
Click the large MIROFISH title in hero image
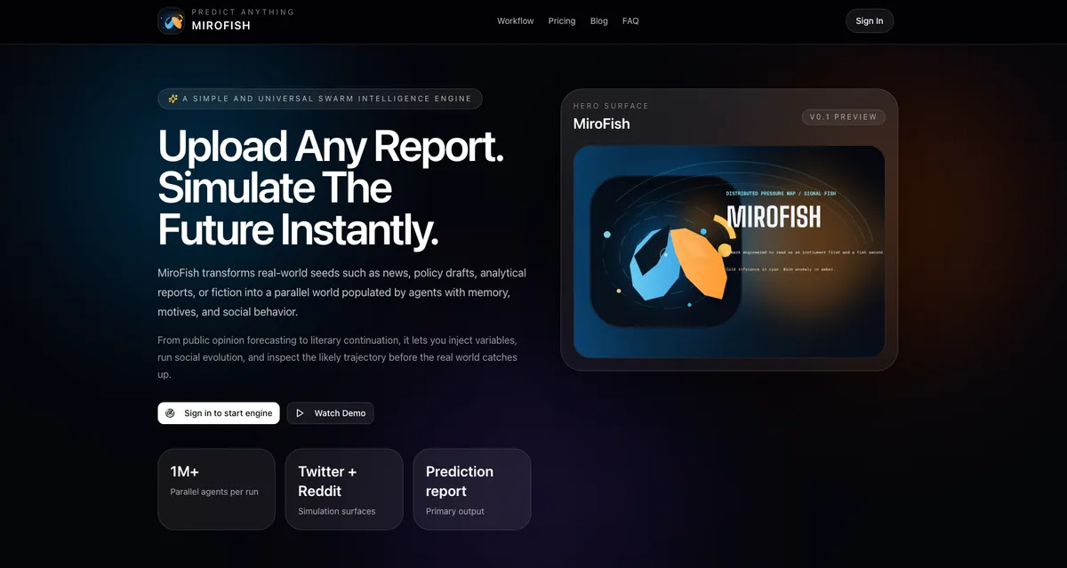(774, 217)
